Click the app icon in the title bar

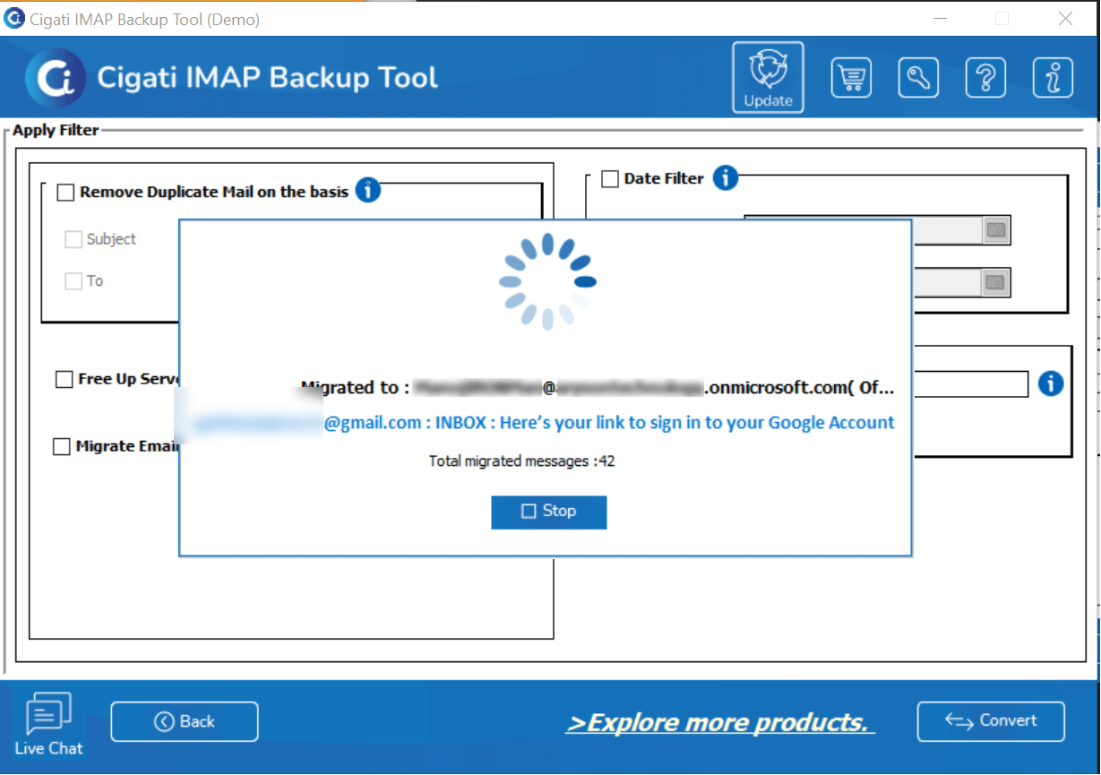pyautogui.click(x=14, y=18)
